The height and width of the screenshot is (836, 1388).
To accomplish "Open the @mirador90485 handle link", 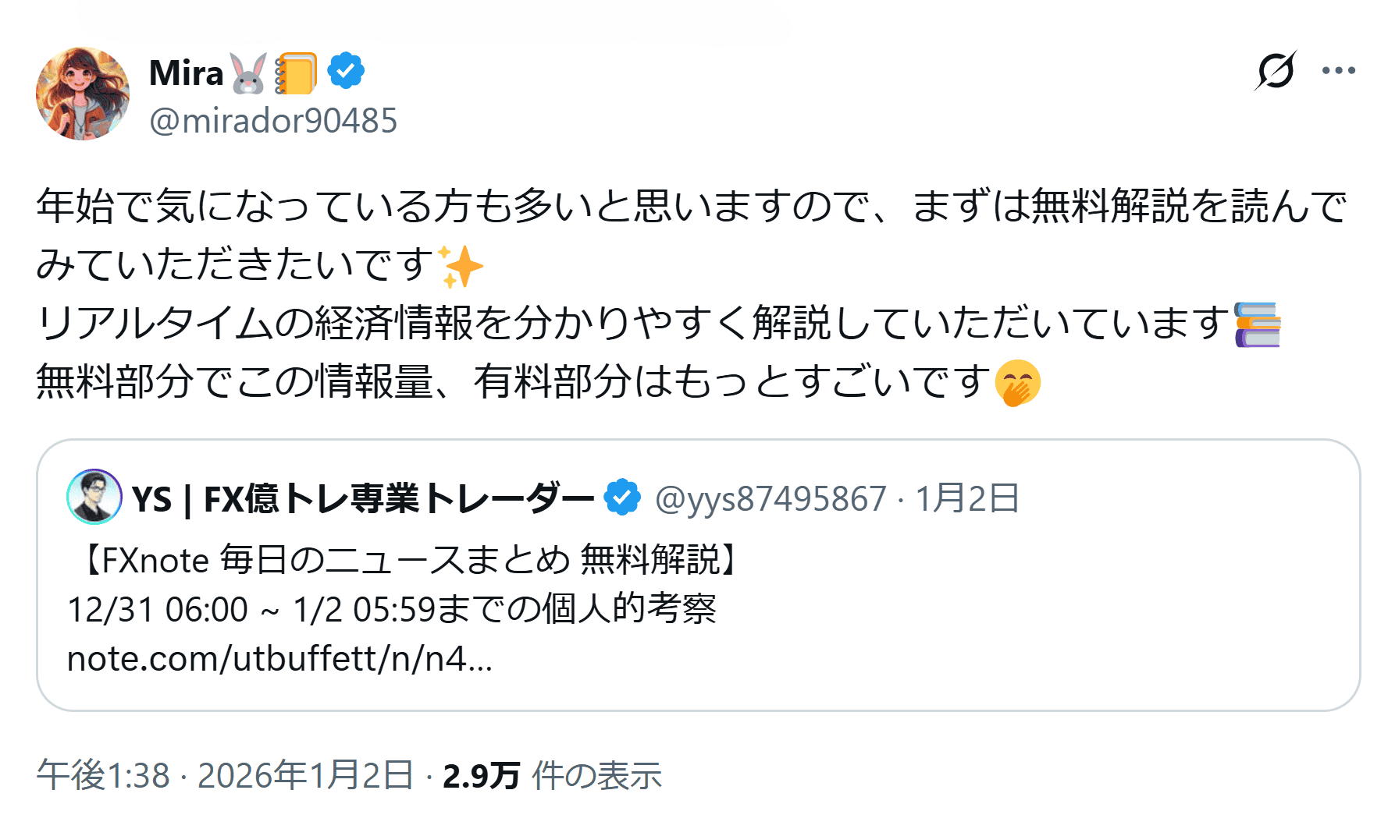I will (273, 121).
